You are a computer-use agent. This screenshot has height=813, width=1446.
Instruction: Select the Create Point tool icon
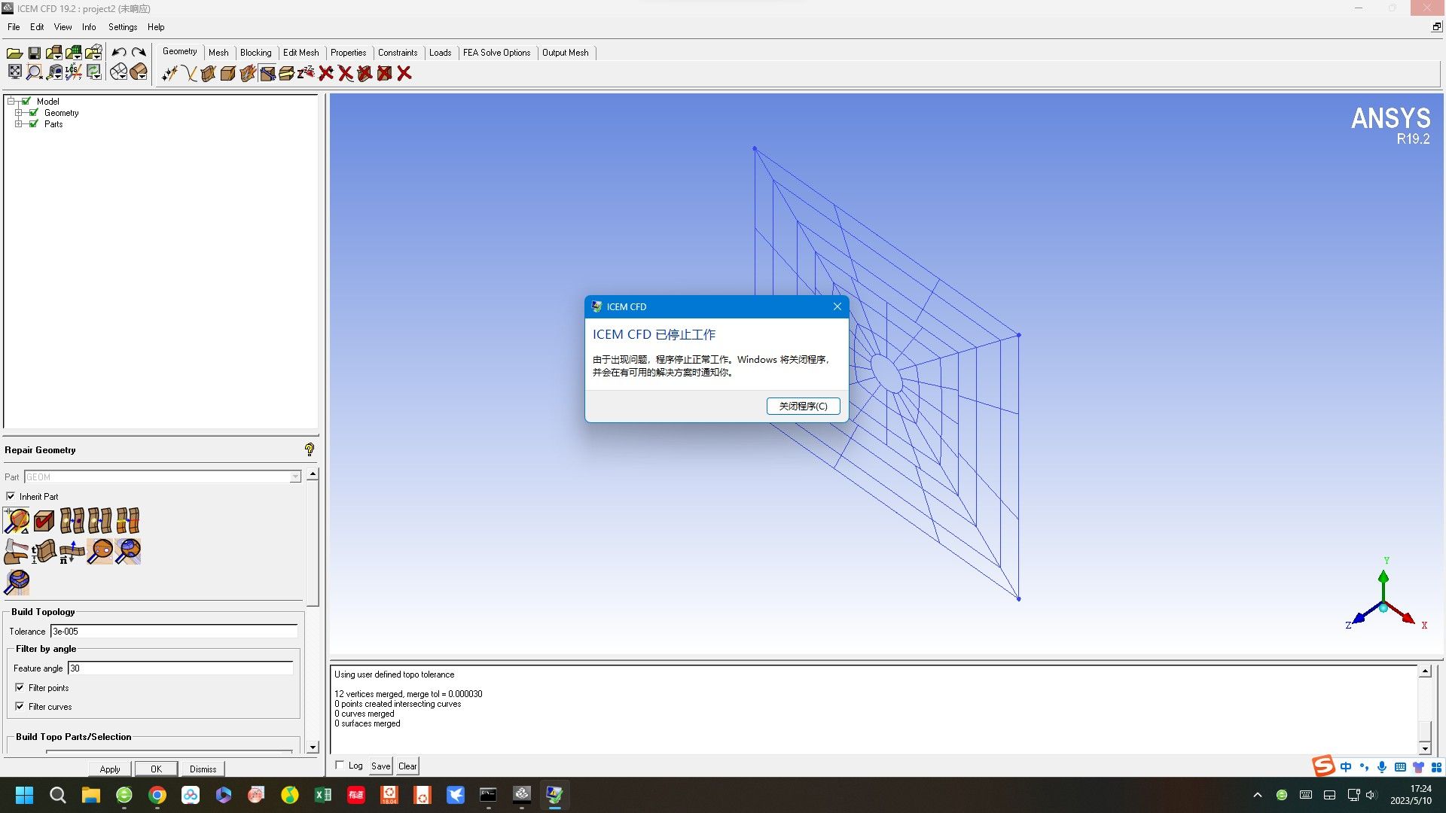[169, 73]
